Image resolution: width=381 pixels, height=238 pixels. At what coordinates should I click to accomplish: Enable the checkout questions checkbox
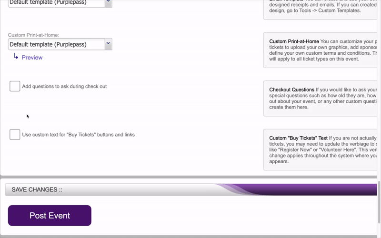coord(15,86)
